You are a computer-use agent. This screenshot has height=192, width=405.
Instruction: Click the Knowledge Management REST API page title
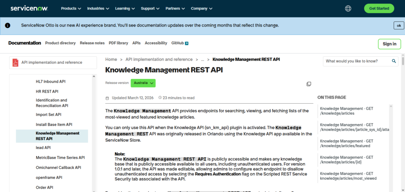[164, 70]
